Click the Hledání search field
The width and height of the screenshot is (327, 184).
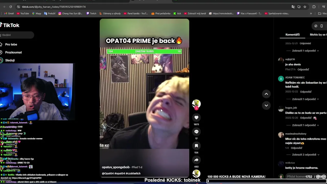tap(17, 35)
